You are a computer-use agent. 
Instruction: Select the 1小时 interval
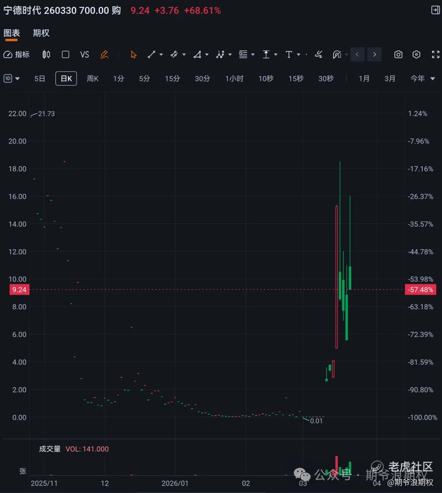(x=234, y=79)
